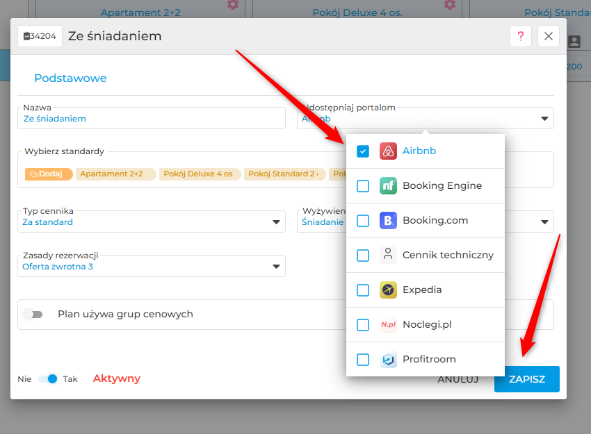The width and height of the screenshot is (591, 434).
Task: Select Noclegi.pl in portal list
Action: [x=425, y=324]
